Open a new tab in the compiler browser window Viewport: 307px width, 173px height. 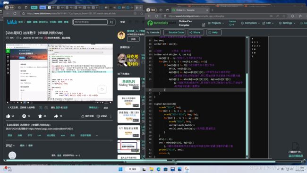213,10
